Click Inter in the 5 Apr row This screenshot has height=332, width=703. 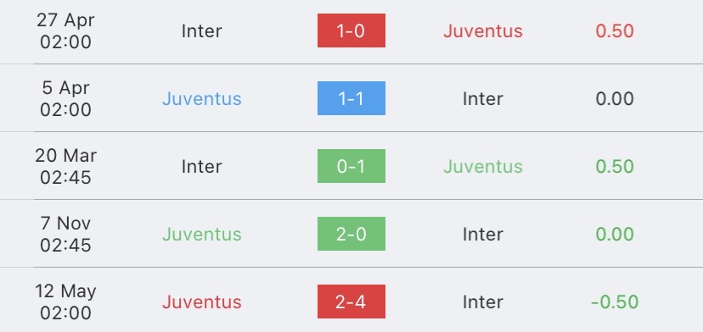click(x=483, y=99)
